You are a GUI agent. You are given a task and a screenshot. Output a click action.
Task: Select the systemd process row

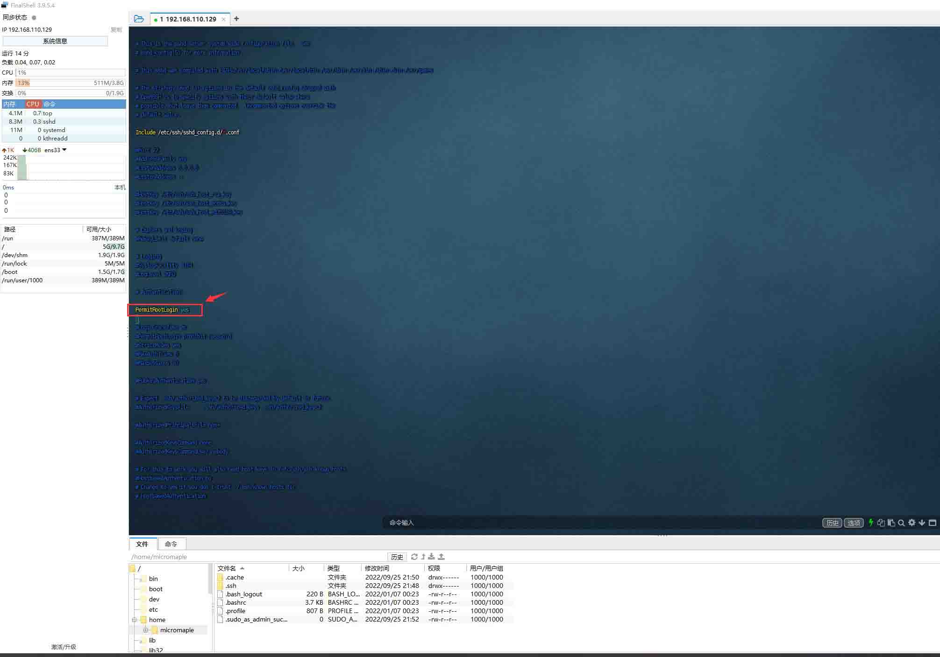point(64,130)
